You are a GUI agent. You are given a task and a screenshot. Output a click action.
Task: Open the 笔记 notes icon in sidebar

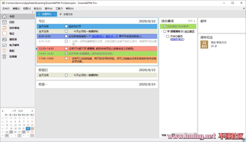pyautogui.click(x=4, y=33)
